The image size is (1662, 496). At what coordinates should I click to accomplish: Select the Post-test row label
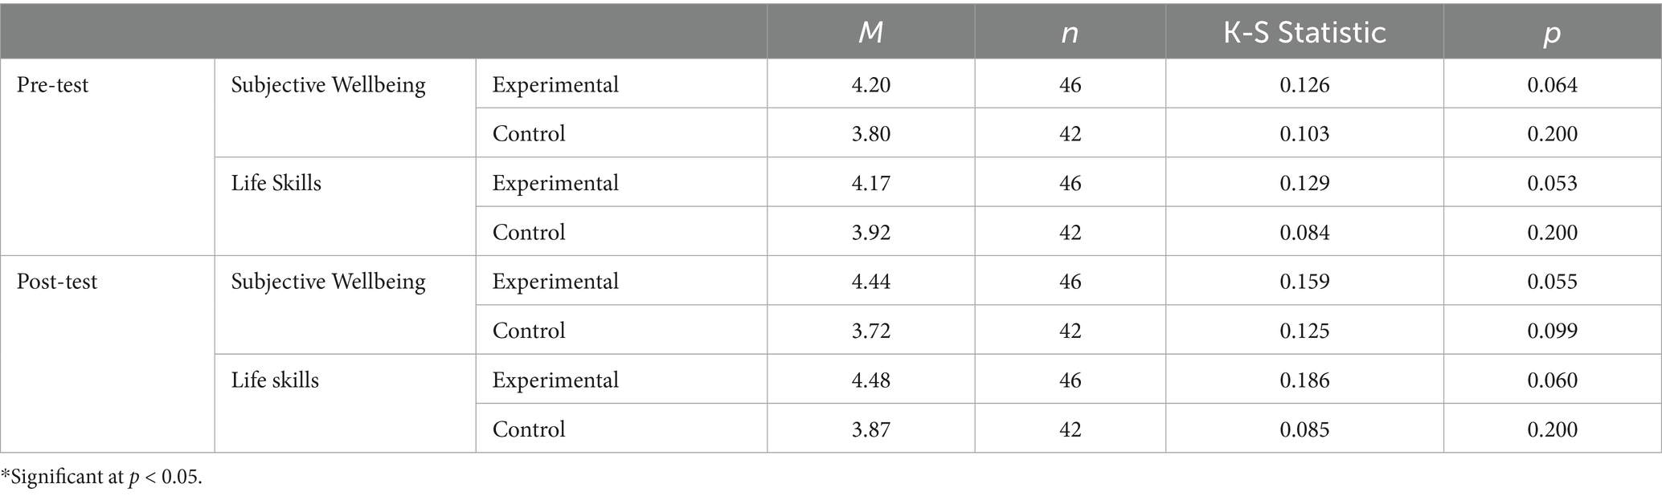click(x=57, y=281)
